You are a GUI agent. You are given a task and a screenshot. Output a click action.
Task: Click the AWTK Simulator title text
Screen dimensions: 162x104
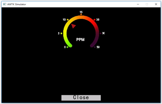tap(17, 4)
